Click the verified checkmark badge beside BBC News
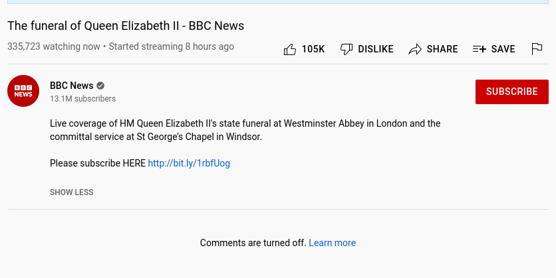The height and width of the screenshot is (278, 556). point(100,86)
